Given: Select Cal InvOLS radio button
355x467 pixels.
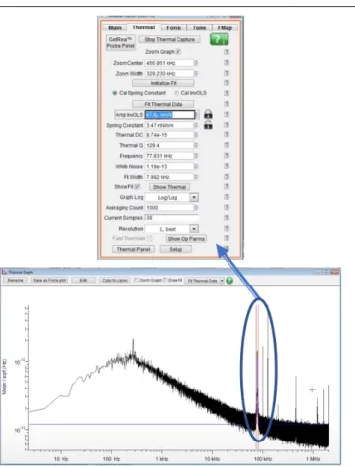Looking at the screenshot, I should pyautogui.click(x=177, y=93).
